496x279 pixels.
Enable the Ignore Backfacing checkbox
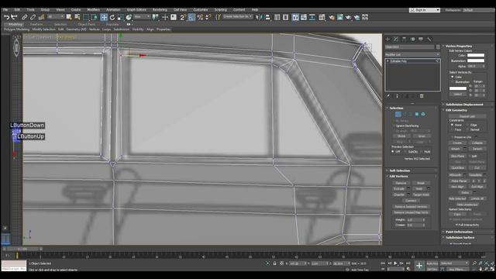tap(394, 126)
